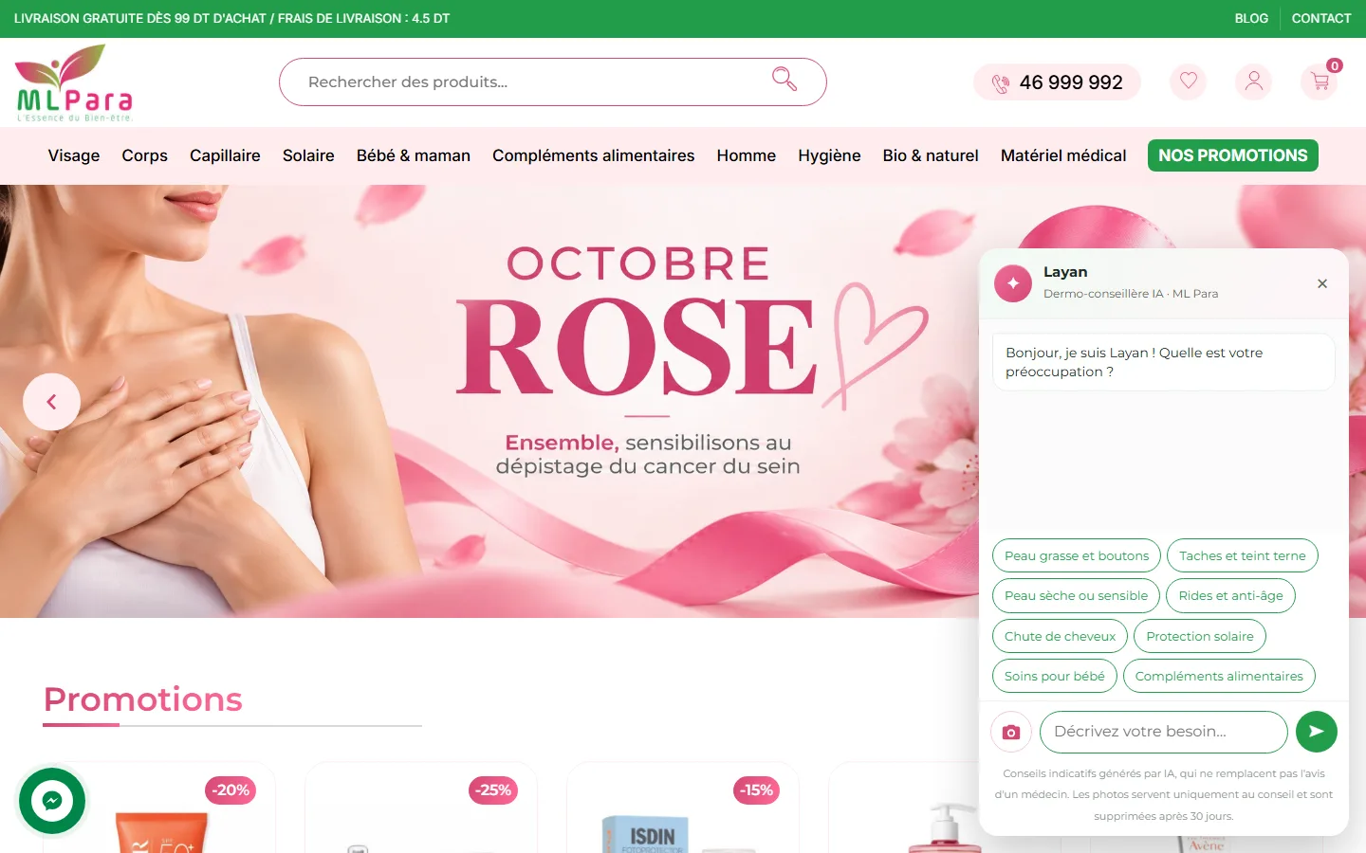Select the Taches et teint terne chip
This screenshot has width=1366, height=853.
(x=1243, y=555)
